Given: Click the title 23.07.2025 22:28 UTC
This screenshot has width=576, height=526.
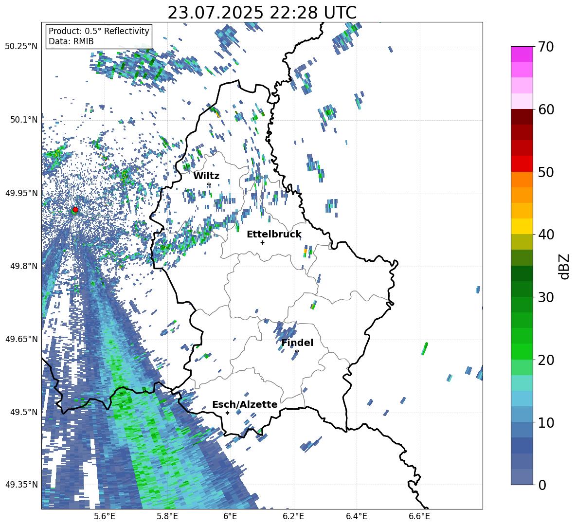Looking at the screenshot, I should (x=262, y=13).
